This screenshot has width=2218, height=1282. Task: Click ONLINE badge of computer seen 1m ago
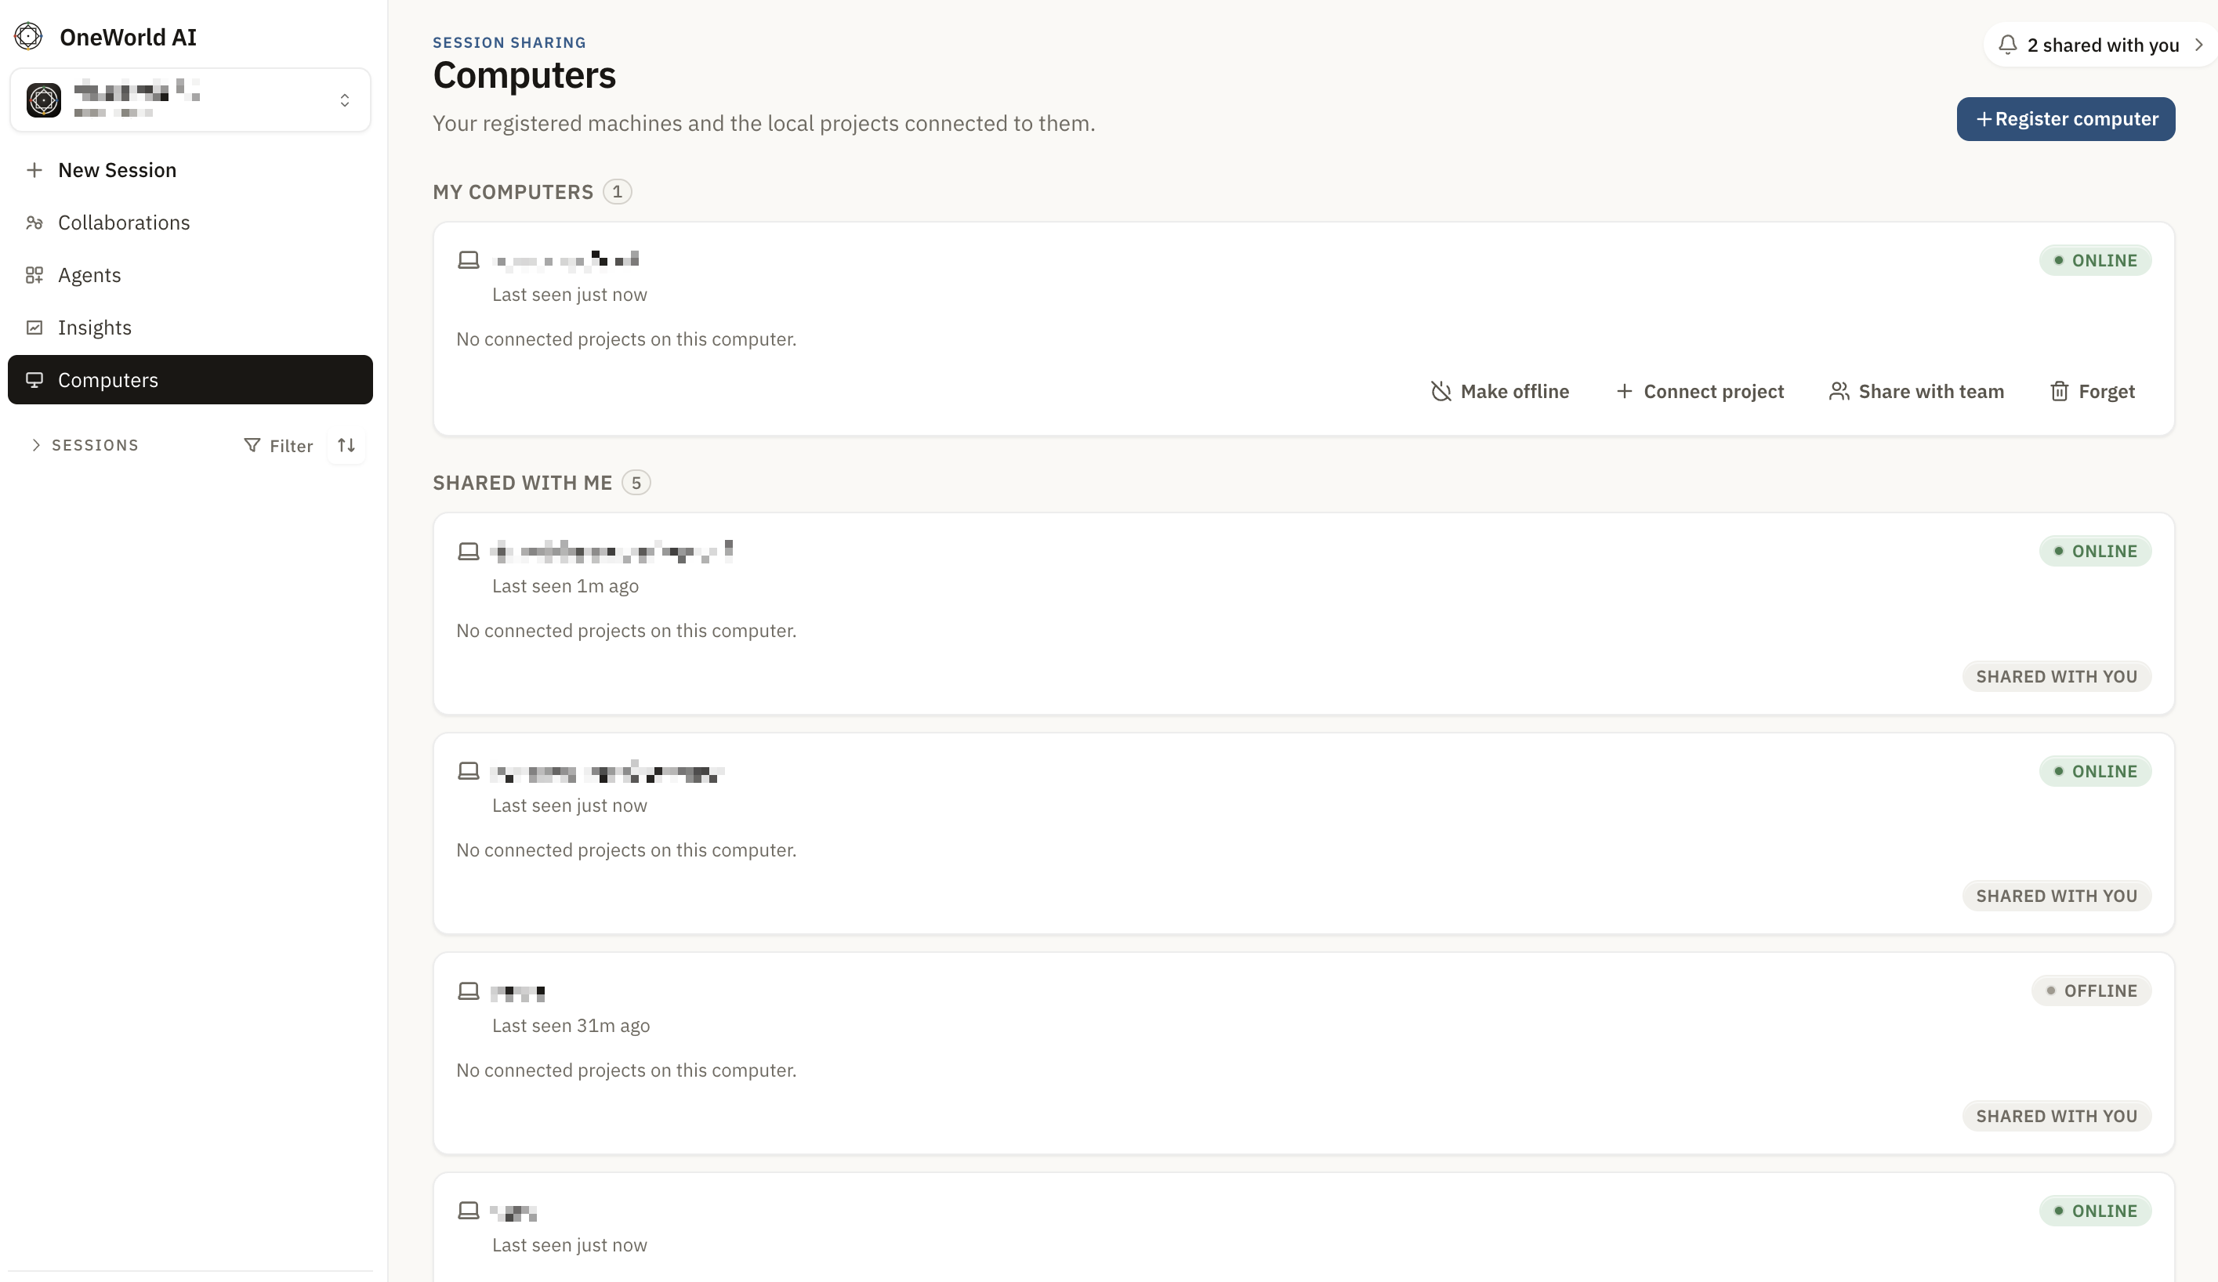click(x=2094, y=552)
